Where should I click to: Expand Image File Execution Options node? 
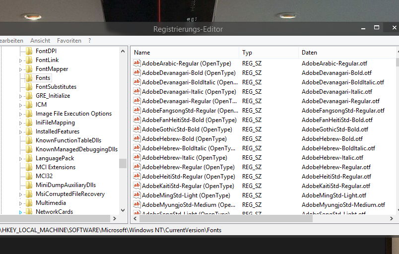(x=21, y=114)
